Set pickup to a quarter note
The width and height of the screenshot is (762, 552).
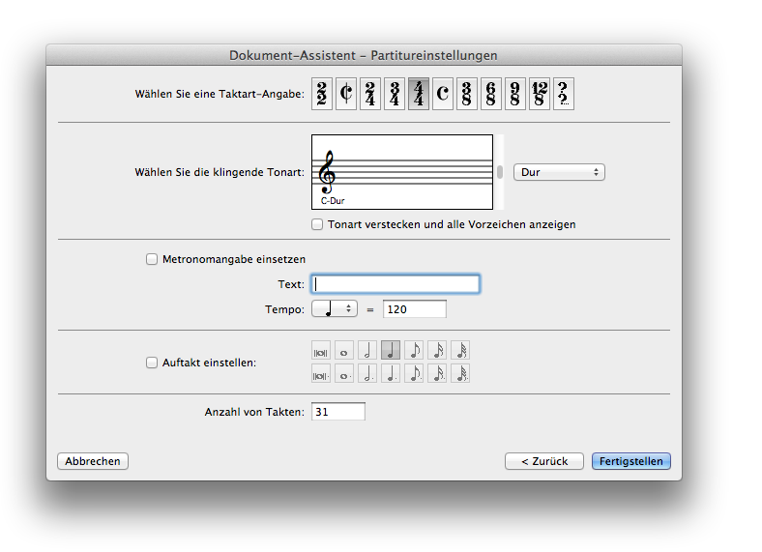tap(391, 350)
